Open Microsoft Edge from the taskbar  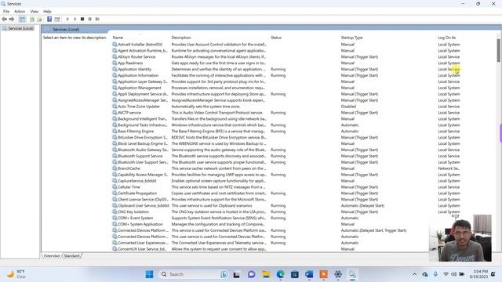(x=281, y=274)
